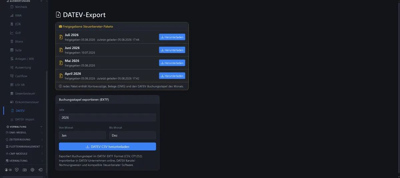Open the DATEV-Import page
Image resolution: width=400 pixels, height=178 pixels.
(25, 119)
